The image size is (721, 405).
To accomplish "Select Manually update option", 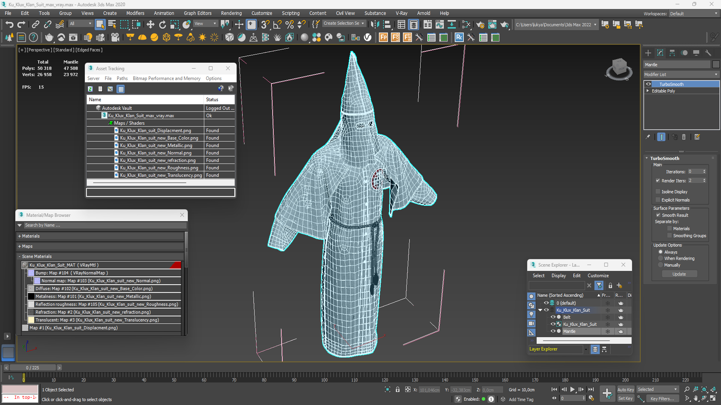I will 661,265.
